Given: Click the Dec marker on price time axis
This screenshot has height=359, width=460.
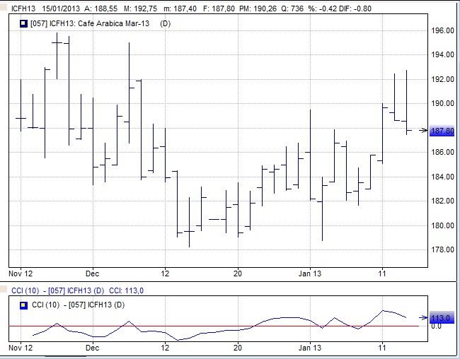Looking at the screenshot, I should point(92,271).
